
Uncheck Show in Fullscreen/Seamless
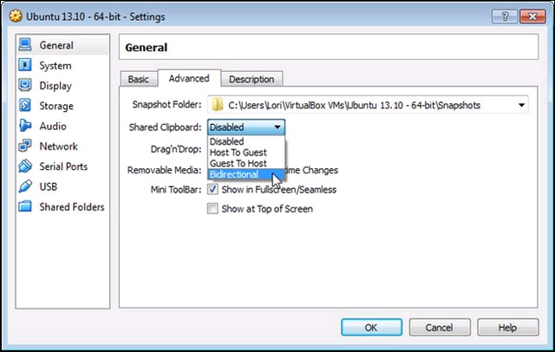point(212,190)
